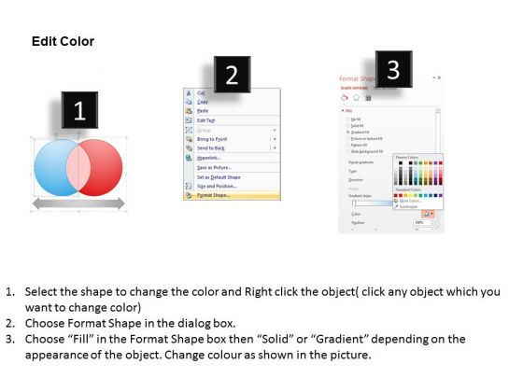Open Effects pentagon icon in Format Shape
Image resolution: width=523 pixels, height=392 pixels.
tap(356, 98)
